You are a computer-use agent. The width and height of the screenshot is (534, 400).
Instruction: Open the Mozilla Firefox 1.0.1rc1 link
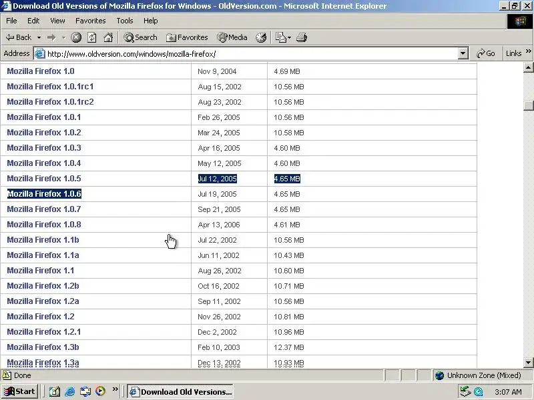coord(50,87)
